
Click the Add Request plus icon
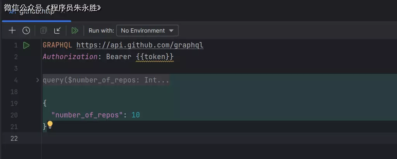point(12,31)
